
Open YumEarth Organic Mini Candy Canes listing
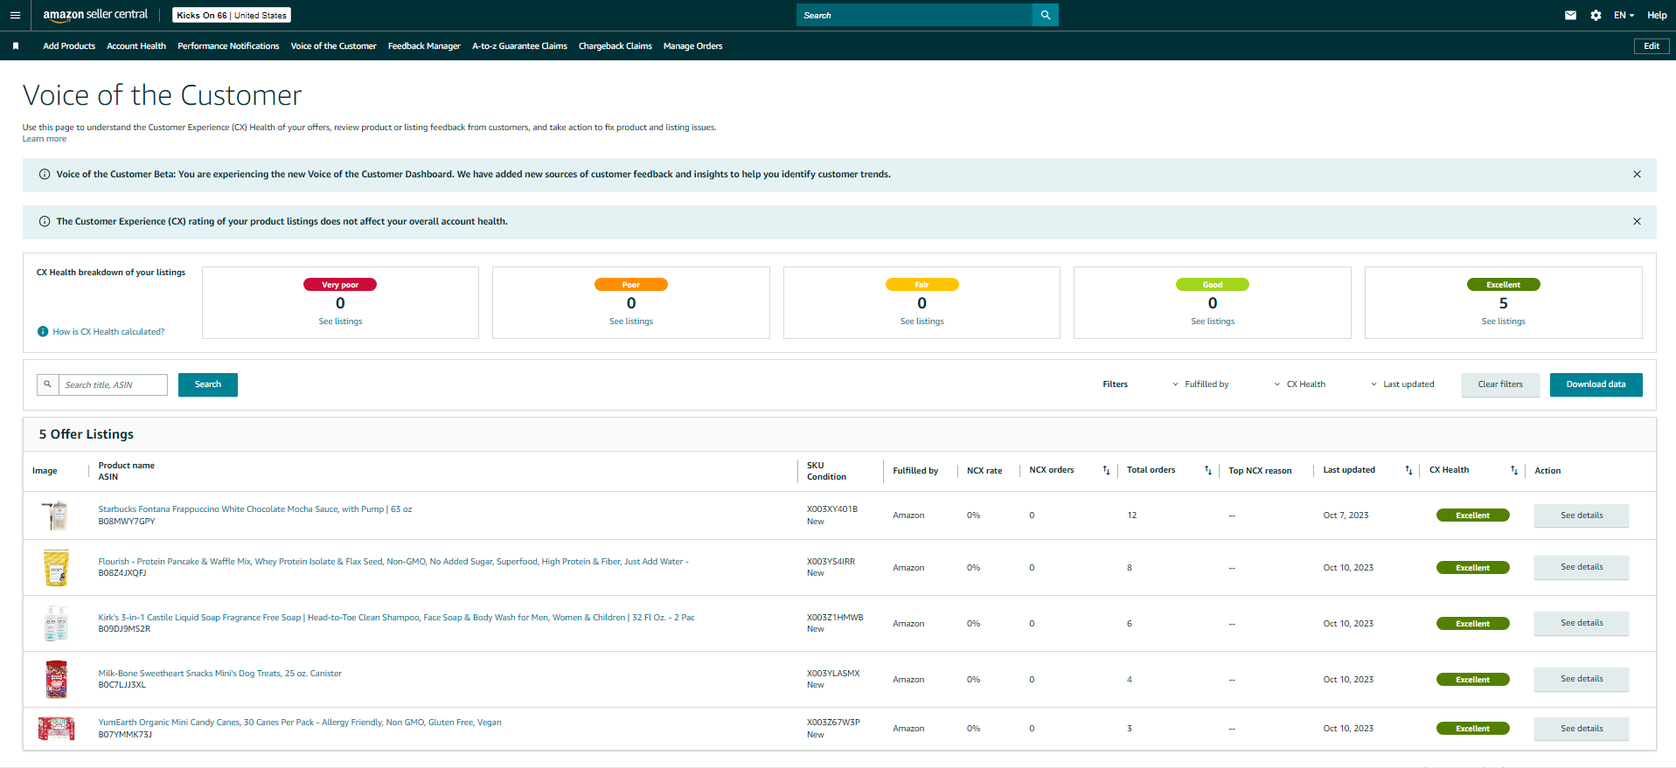pos(300,723)
